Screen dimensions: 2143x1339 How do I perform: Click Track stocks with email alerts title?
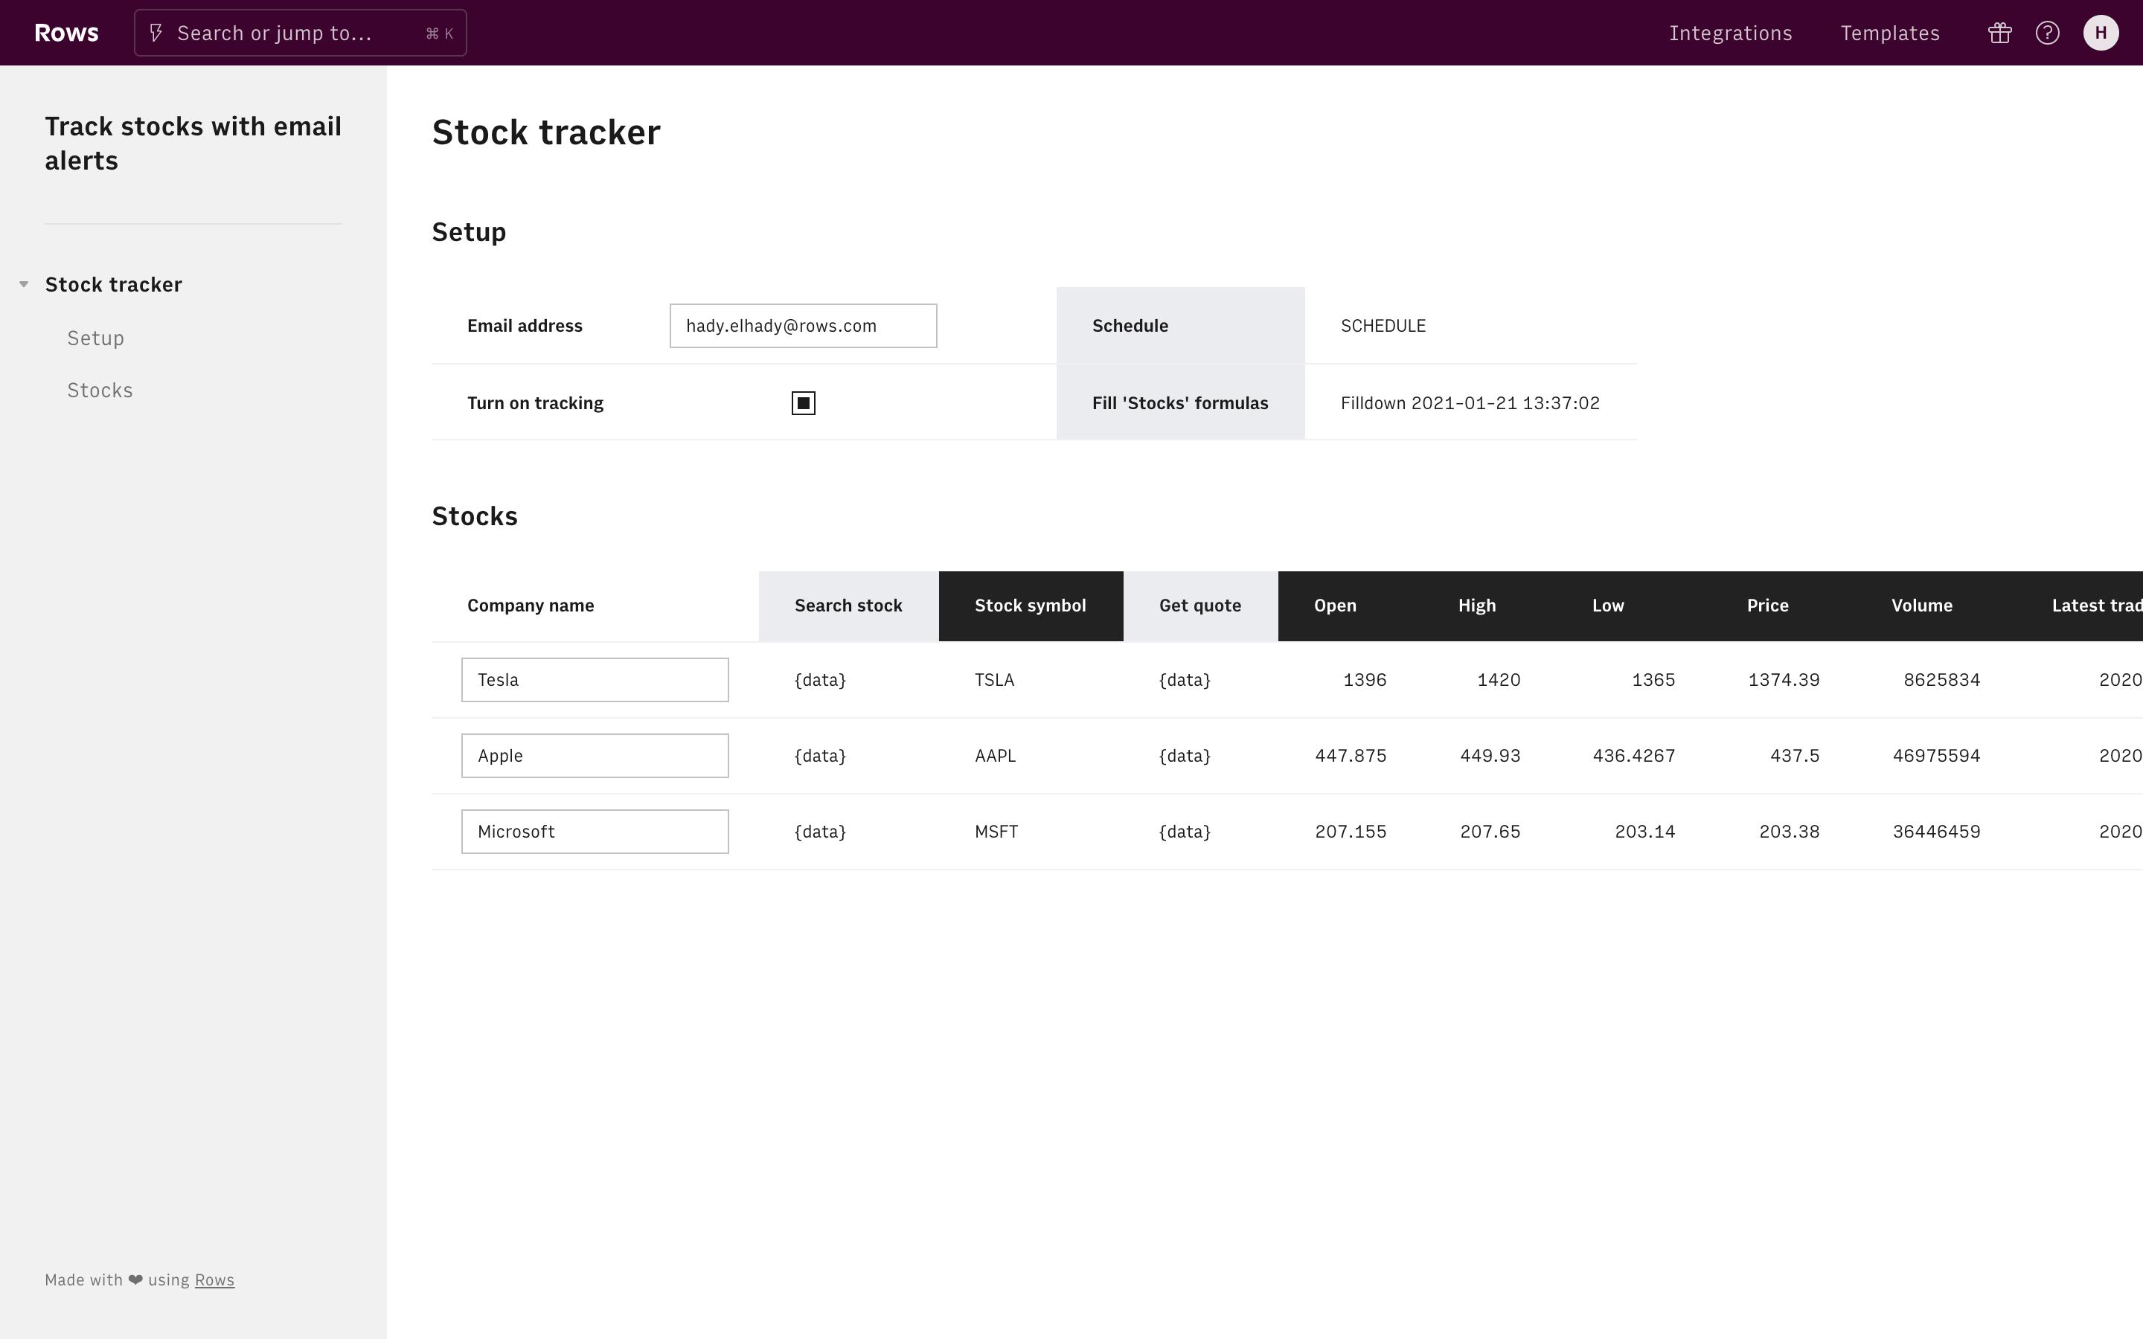[193, 144]
